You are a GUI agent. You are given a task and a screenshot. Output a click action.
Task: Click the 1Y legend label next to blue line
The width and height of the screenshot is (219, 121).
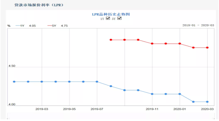coord(22,26)
